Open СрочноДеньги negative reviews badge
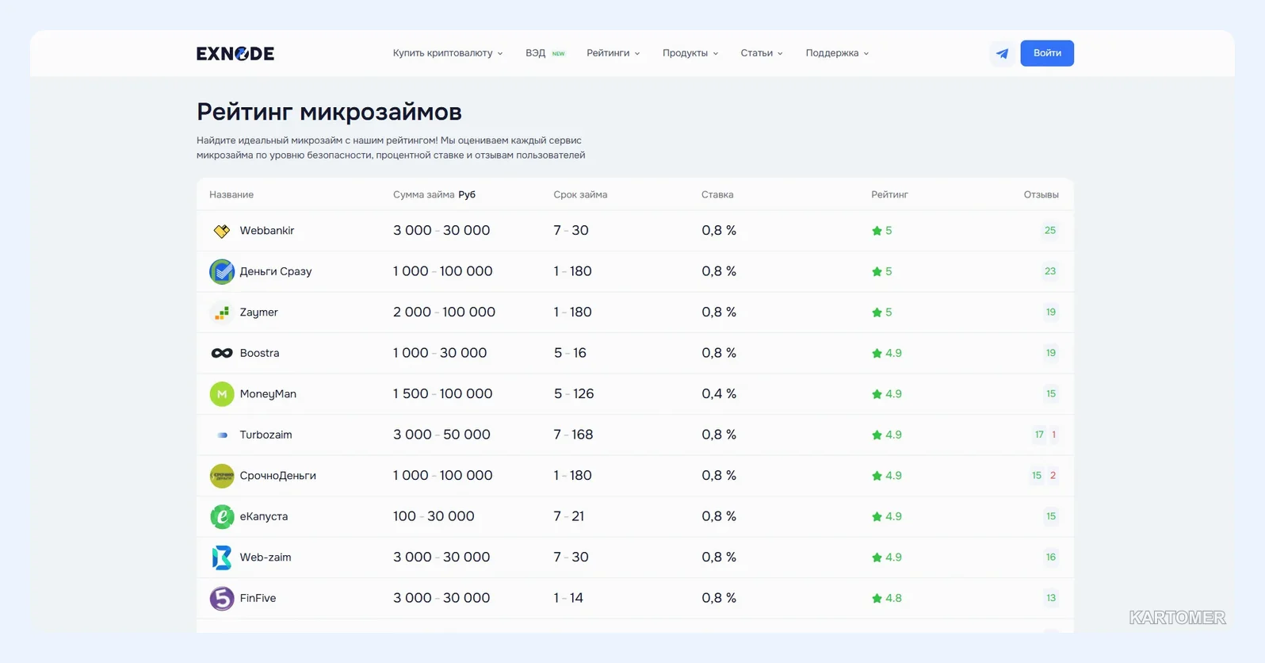 point(1053,476)
